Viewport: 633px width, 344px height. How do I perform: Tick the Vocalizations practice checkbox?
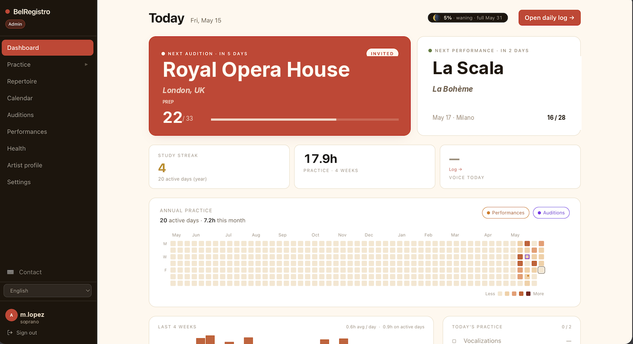(454, 341)
